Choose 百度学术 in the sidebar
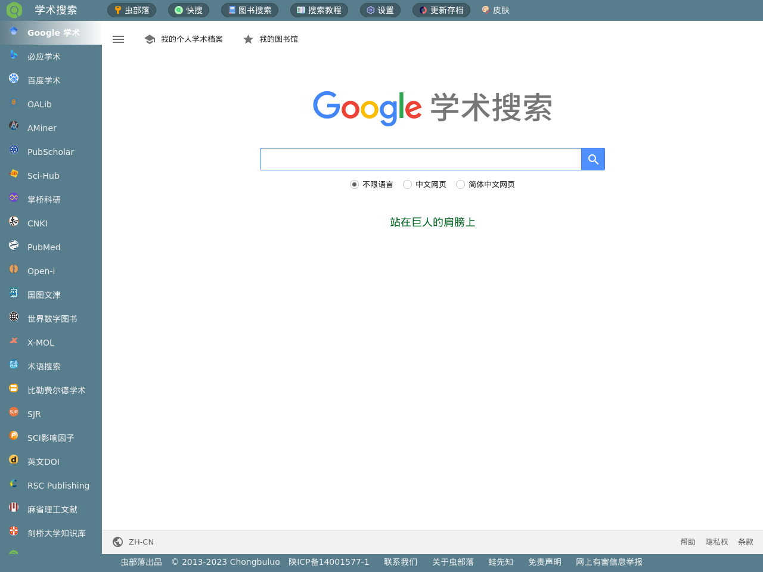Viewport: 763px width, 572px height. (44, 80)
